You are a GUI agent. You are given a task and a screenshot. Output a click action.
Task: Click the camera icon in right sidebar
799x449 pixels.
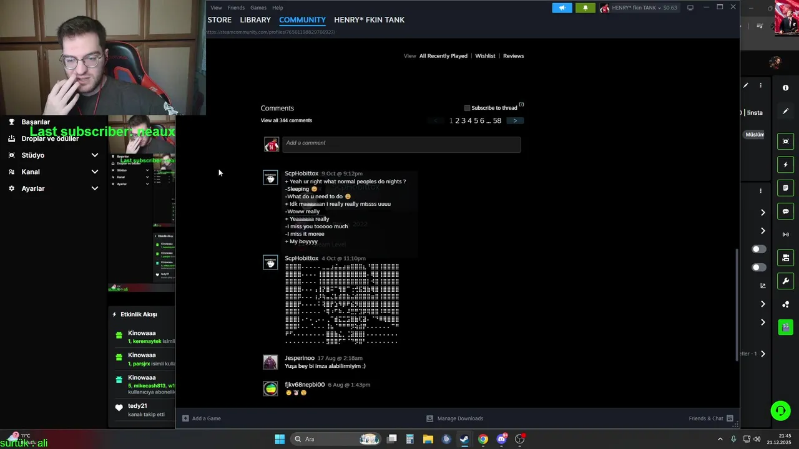click(786, 258)
